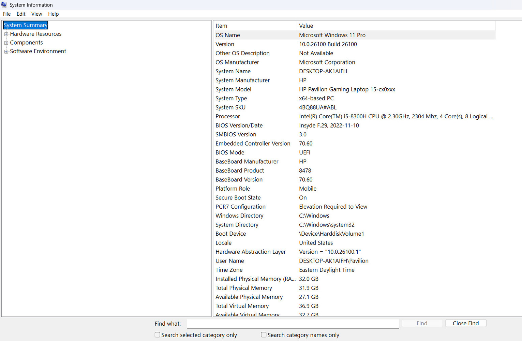Image resolution: width=522 pixels, height=341 pixels.
Task: Expand the Hardware Resources node
Action: [x=6, y=34]
